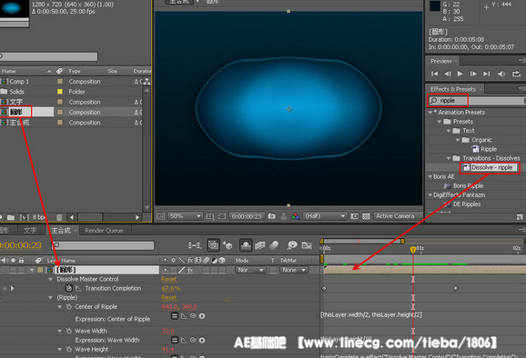Reset the Dissolve Master Control effect
Image resolution: width=526 pixels, height=358 pixels.
click(168, 279)
